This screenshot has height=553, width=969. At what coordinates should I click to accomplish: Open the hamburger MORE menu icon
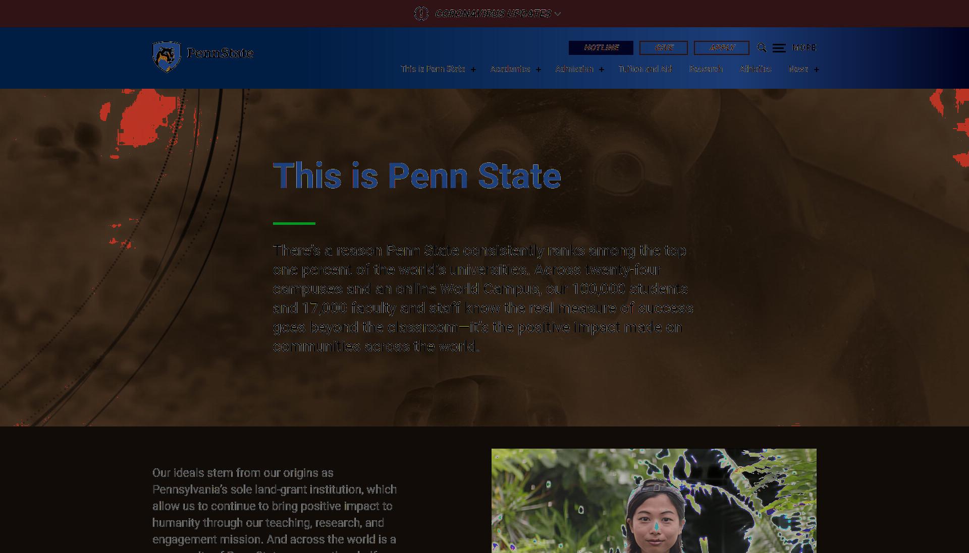[779, 48]
